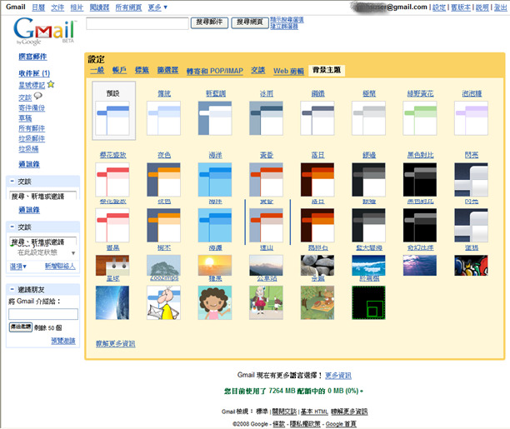Open the 垃圾郵件 spam link
The width and height of the screenshot is (510, 429).
pyautogui.click(x=32, y=138)
